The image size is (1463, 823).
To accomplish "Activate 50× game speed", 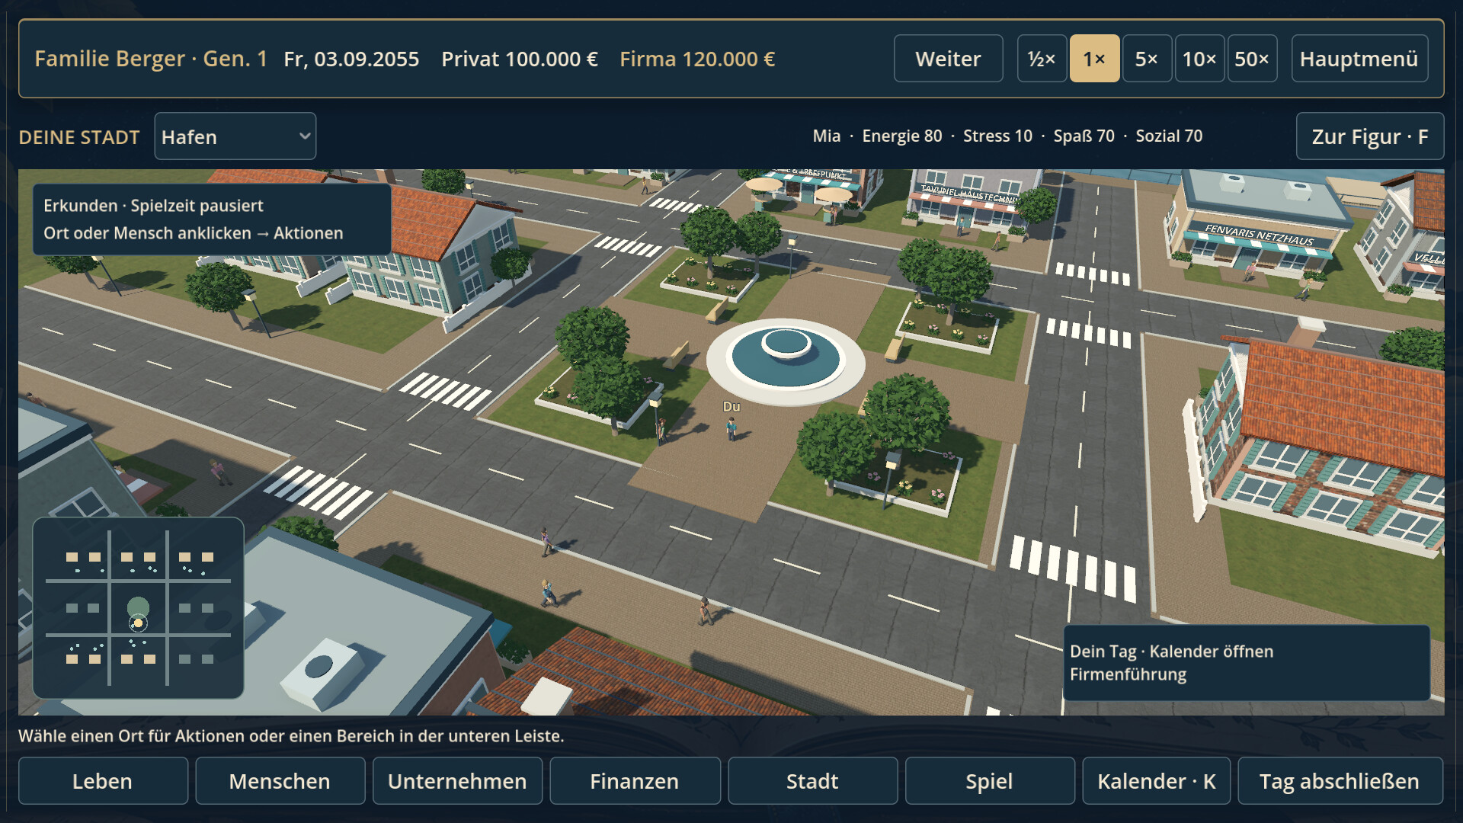I will click(1252, 59).
